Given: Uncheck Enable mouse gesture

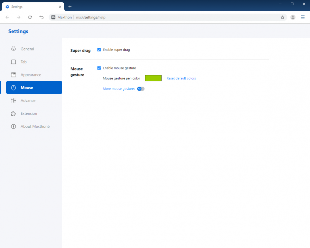Looking at the screenshot, I should pyautogui.click(x=99, y=68).
